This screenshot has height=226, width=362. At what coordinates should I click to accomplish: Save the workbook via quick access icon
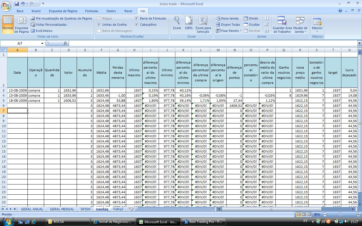coord(16,4)
